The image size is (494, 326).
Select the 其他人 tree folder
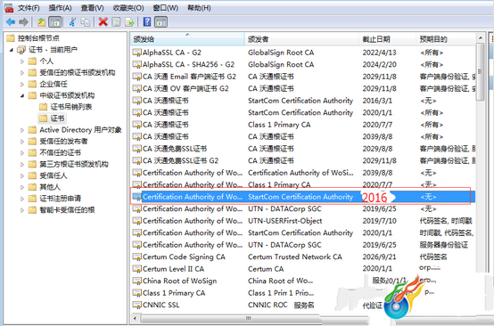point(50,187)
